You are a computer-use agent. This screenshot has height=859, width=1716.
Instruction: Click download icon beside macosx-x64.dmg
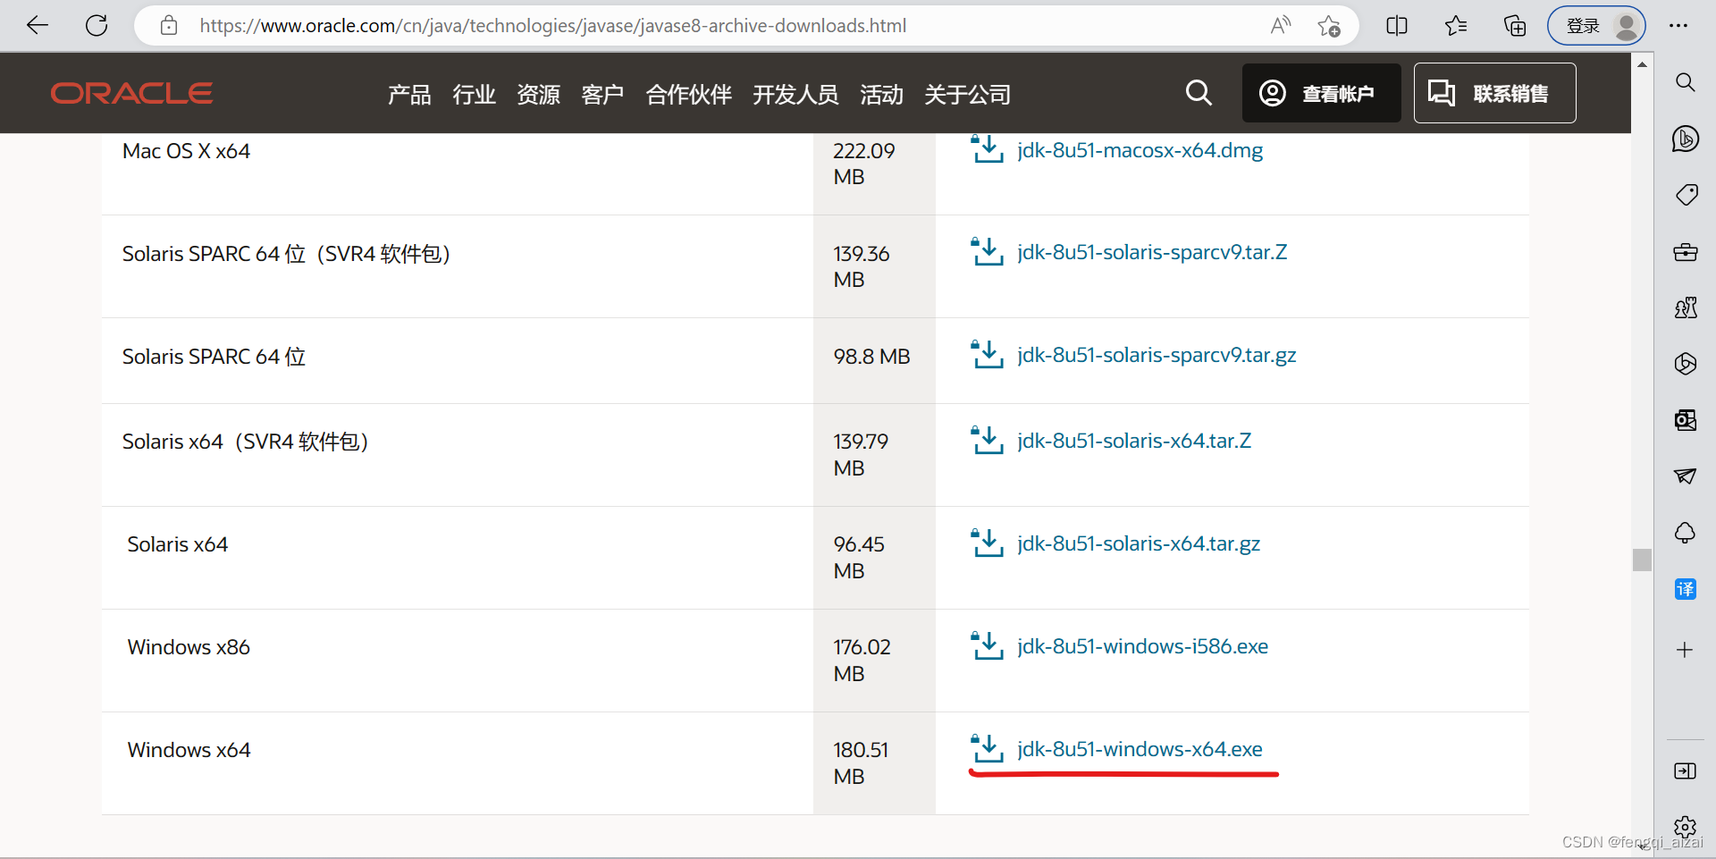pyautogui.click(x=987, y=148)
